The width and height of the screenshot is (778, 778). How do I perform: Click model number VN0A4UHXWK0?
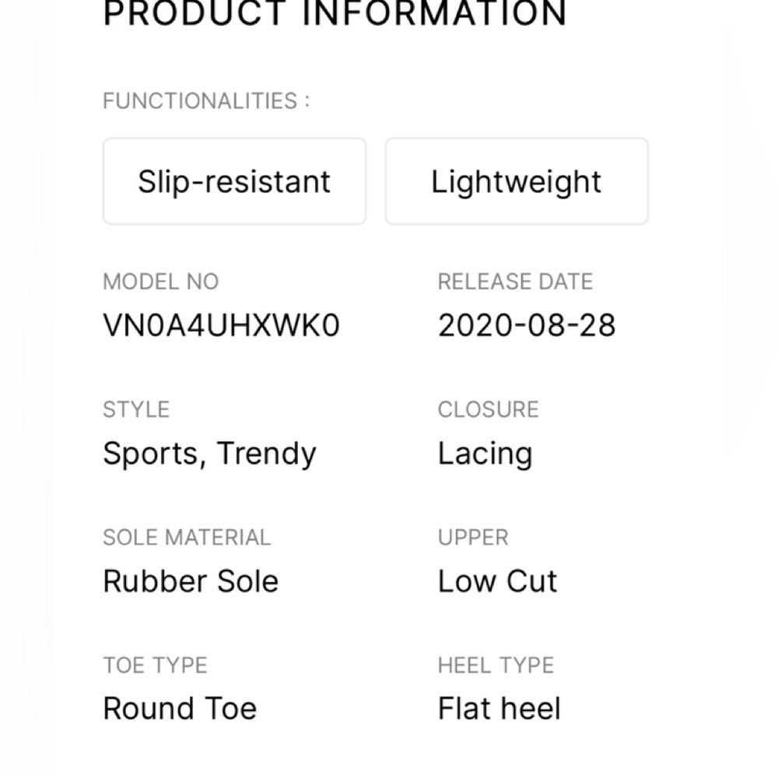(221, 325)
